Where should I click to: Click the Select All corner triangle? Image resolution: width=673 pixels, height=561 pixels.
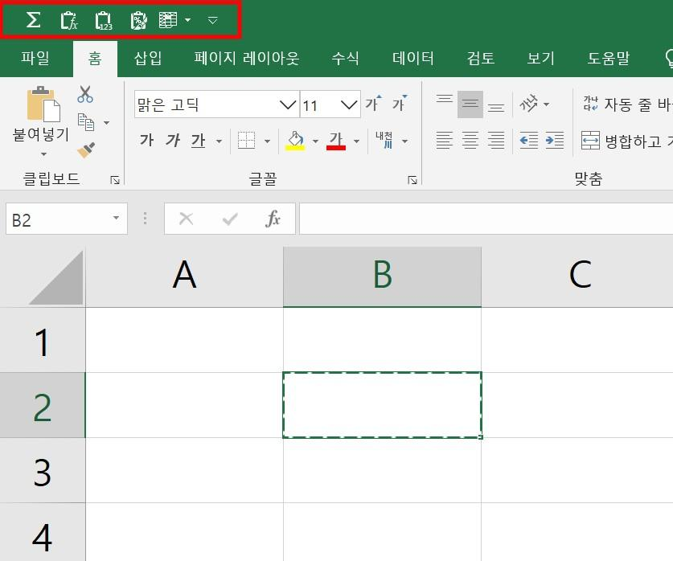pos(55,277)
